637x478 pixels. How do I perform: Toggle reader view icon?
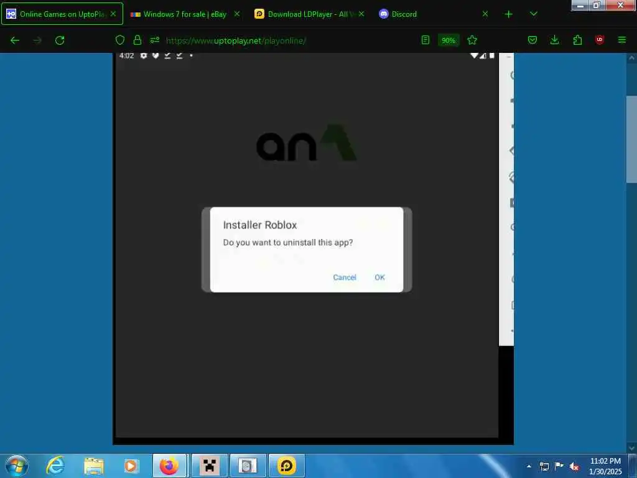[x=425, y=40]
